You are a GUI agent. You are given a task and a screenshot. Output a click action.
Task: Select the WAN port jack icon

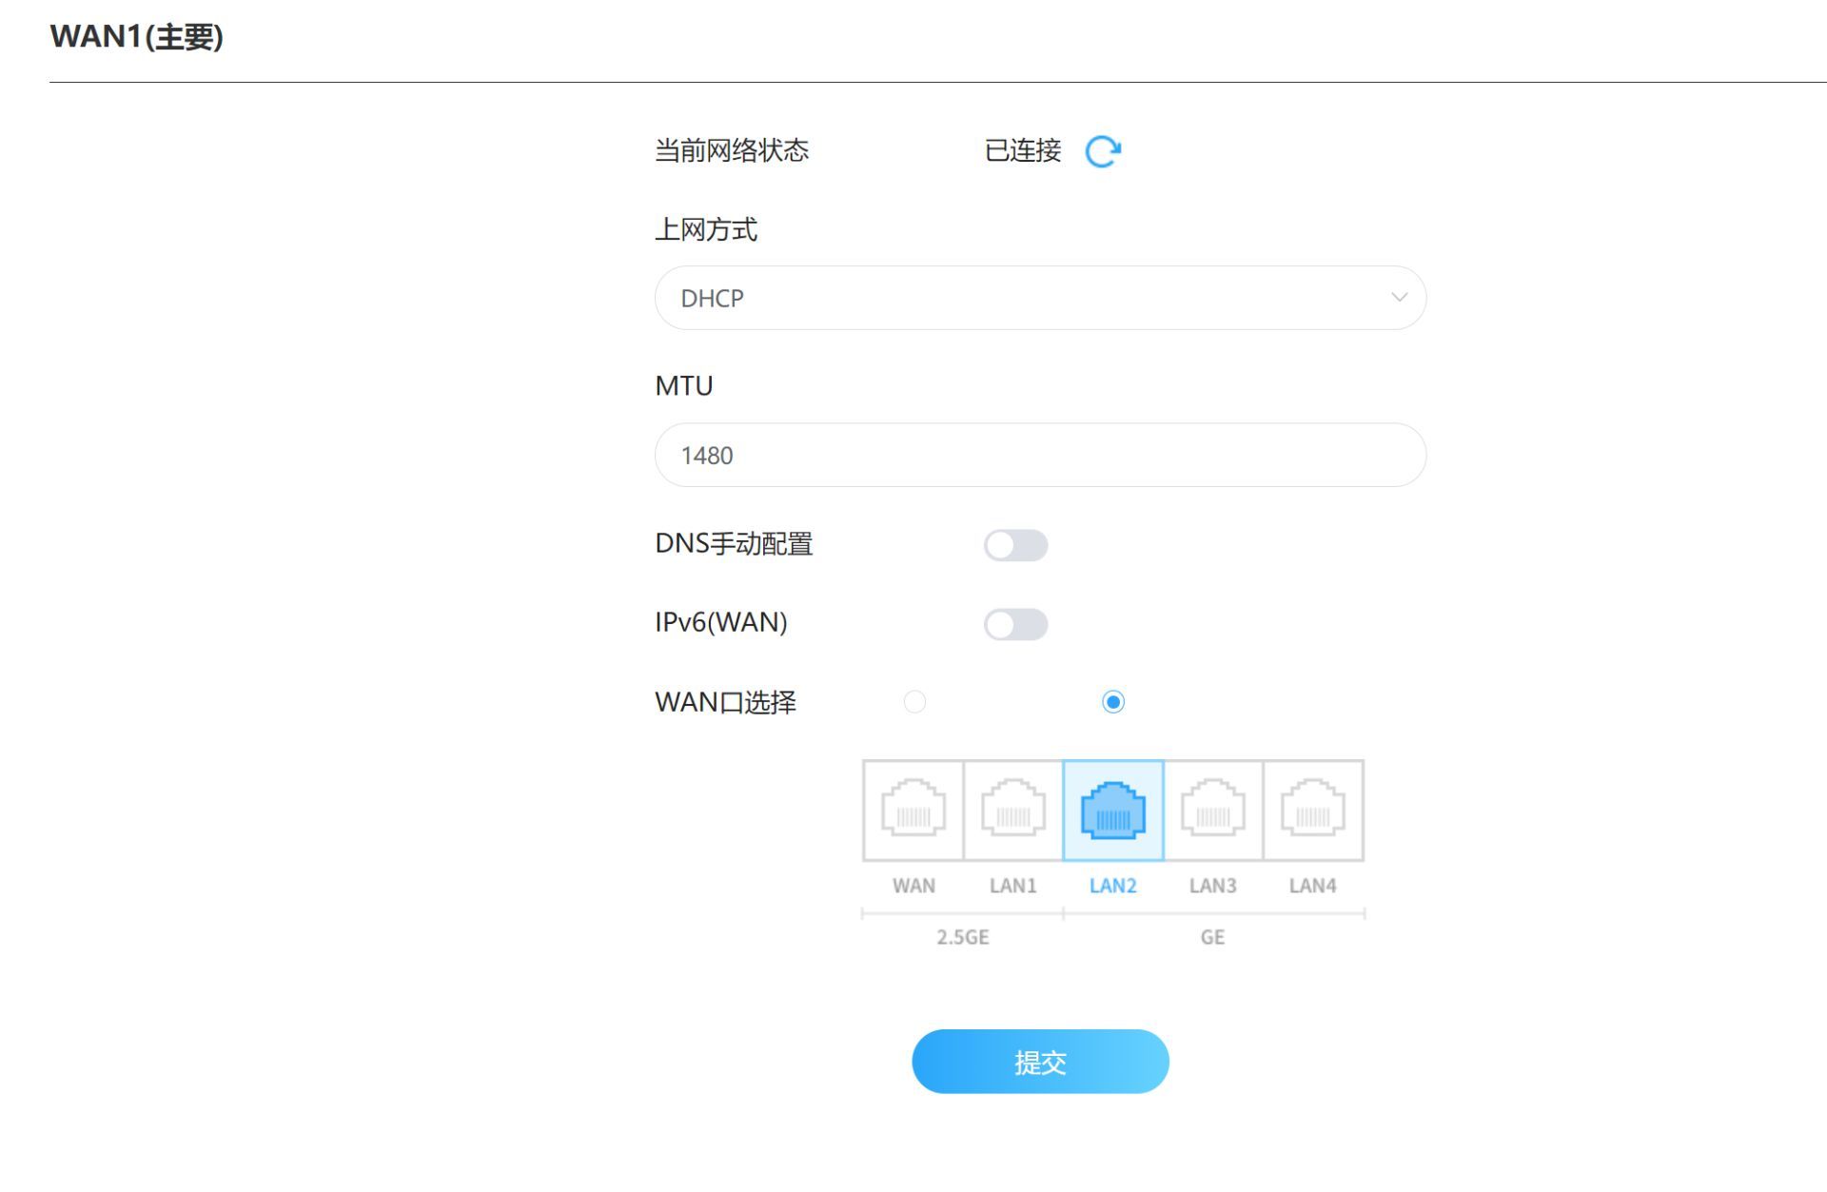pyautogui.click(x=913, y=810)
